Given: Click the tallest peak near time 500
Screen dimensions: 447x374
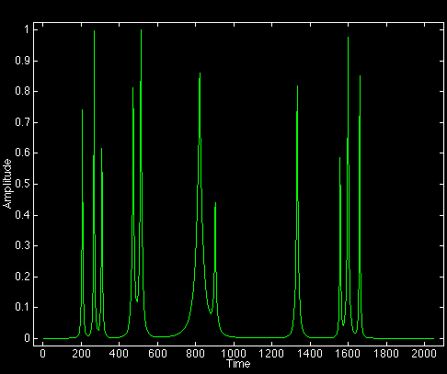Looking at the screenshot, I should point(141,30).
